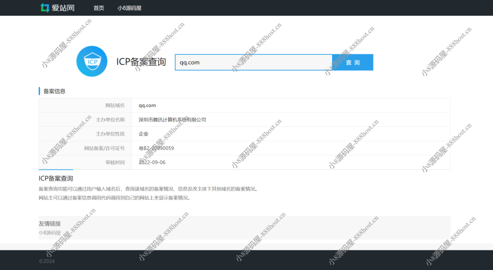The height and width of the screenshot is (270, 493).
Task: Click the 查询 search button
Action: tap(352, 62)
